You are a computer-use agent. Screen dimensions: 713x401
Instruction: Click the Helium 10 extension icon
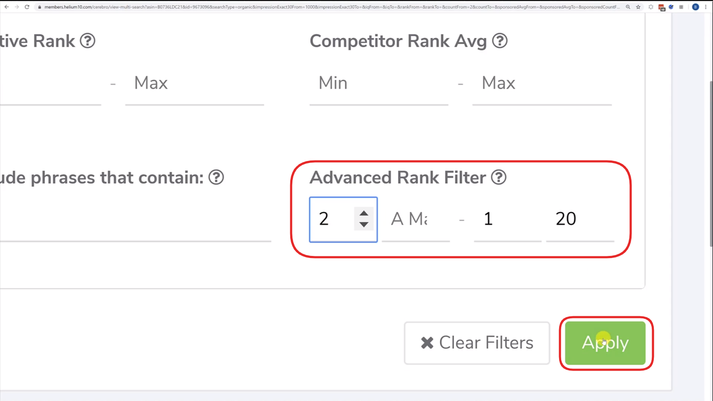click(661, 7)
